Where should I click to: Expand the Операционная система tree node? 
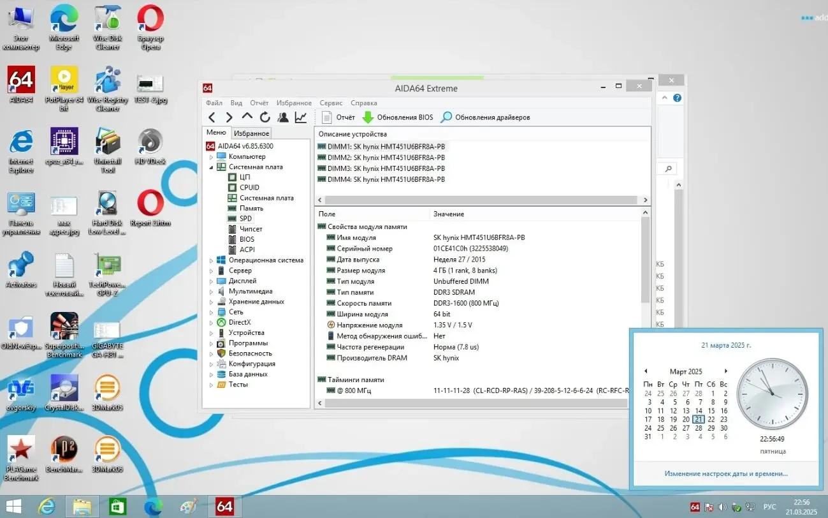pyautogui.click(x=212, y=260)
